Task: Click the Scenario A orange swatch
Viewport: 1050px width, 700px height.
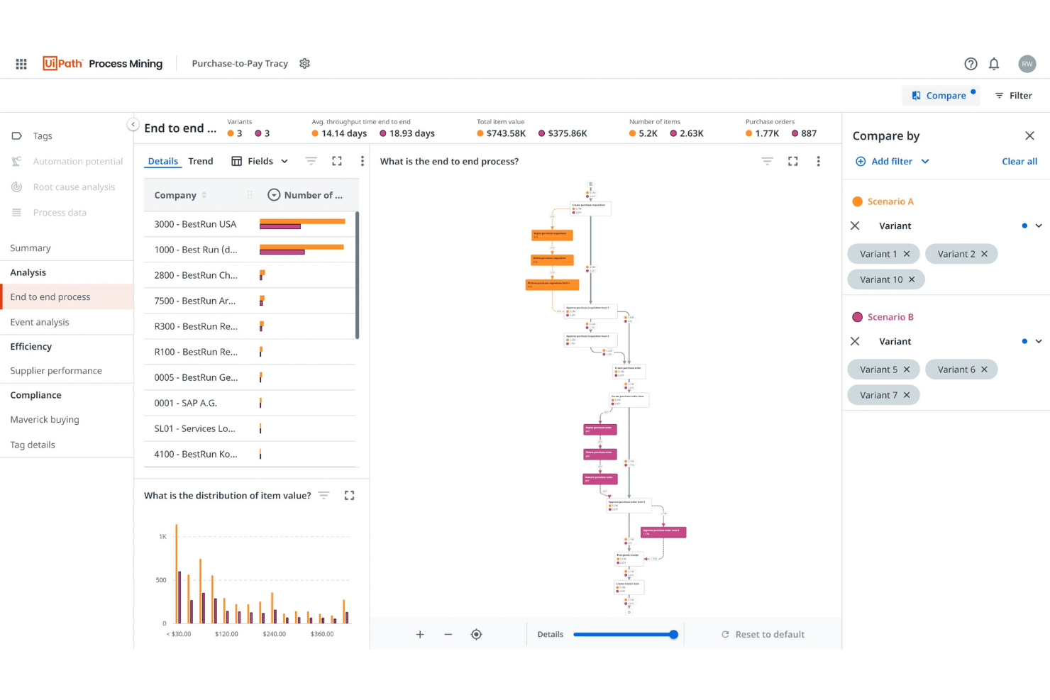Action: pos(857,201)
